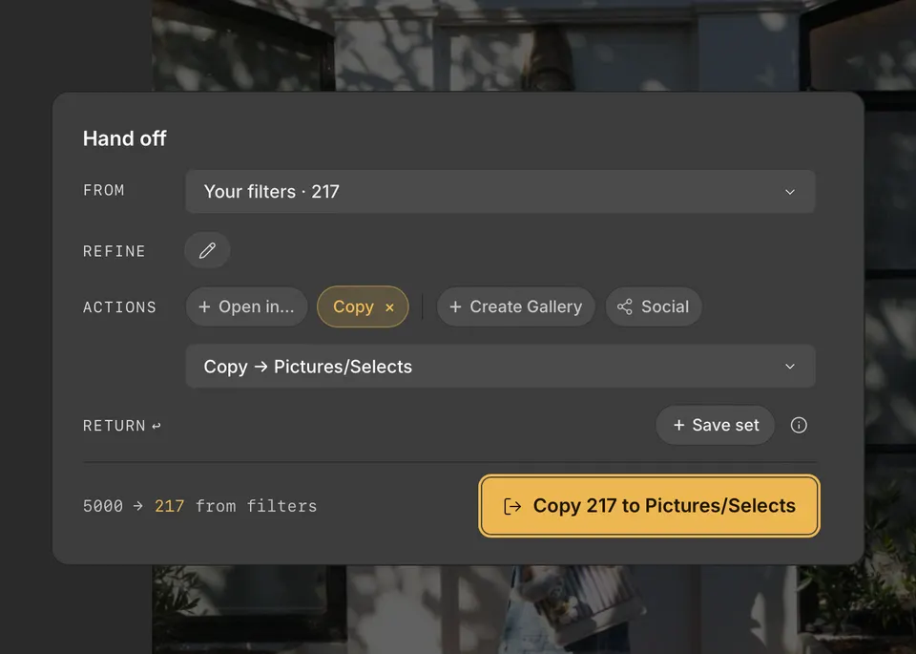
Task: Add the 'Open in...' action
Action: tap(246, 306)
